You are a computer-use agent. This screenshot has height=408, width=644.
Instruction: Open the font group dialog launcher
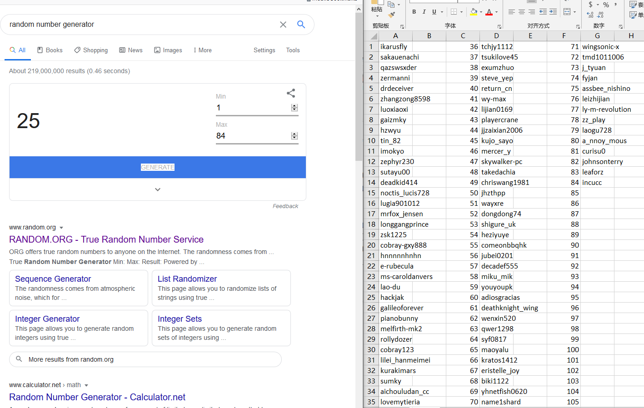pos(499,27)
